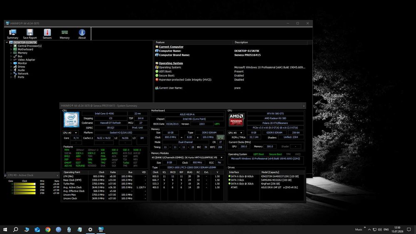Click the Intel Core i5-4590 name field
The height and width of the screenshot is (234, 416).
pos(104,113)
